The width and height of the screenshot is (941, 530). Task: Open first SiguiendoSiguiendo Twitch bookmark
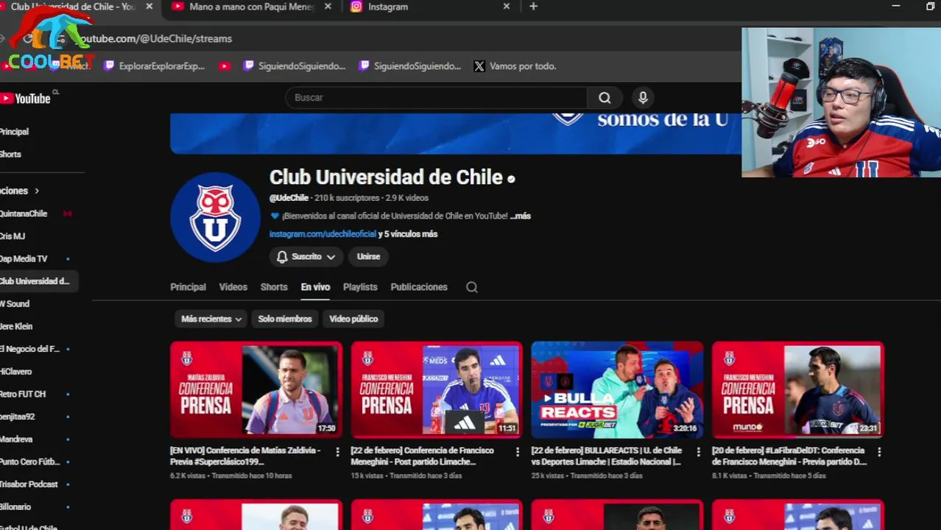point(295,66)
